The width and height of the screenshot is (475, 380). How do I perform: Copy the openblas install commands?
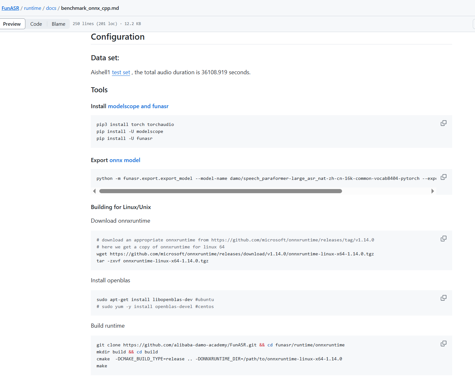pos(443,298)
